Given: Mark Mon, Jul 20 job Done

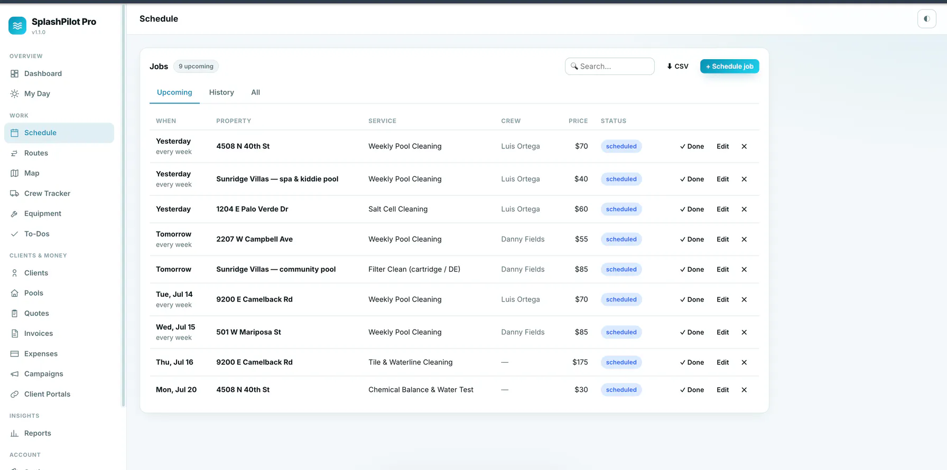Looking at the screenshot, I should (x=692, y=390).
